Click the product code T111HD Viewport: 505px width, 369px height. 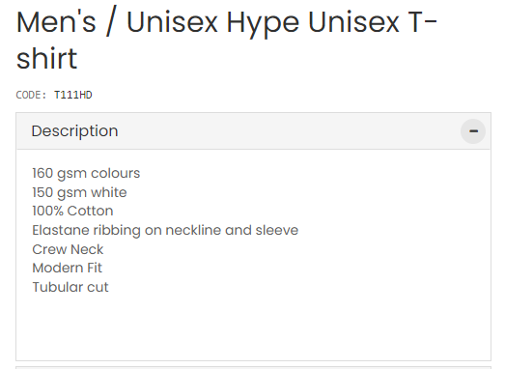73,95
